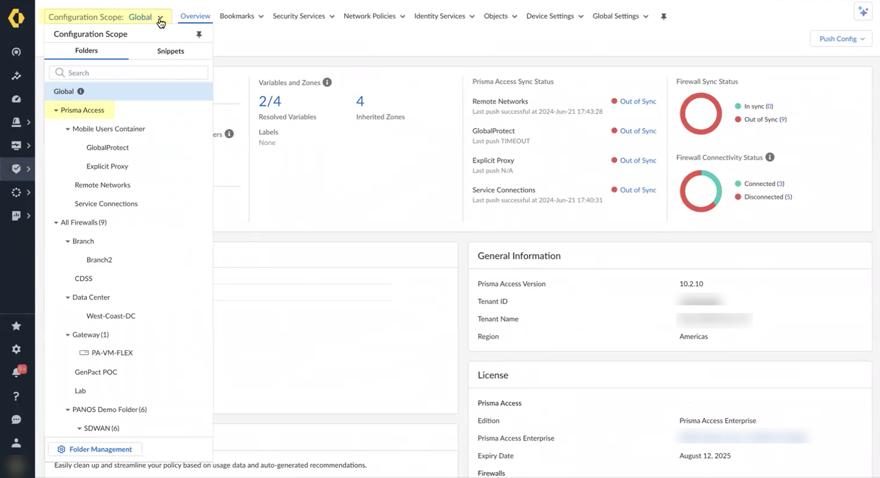Collapse the Data Center folder
880x478 pixels.
[68, 298]
